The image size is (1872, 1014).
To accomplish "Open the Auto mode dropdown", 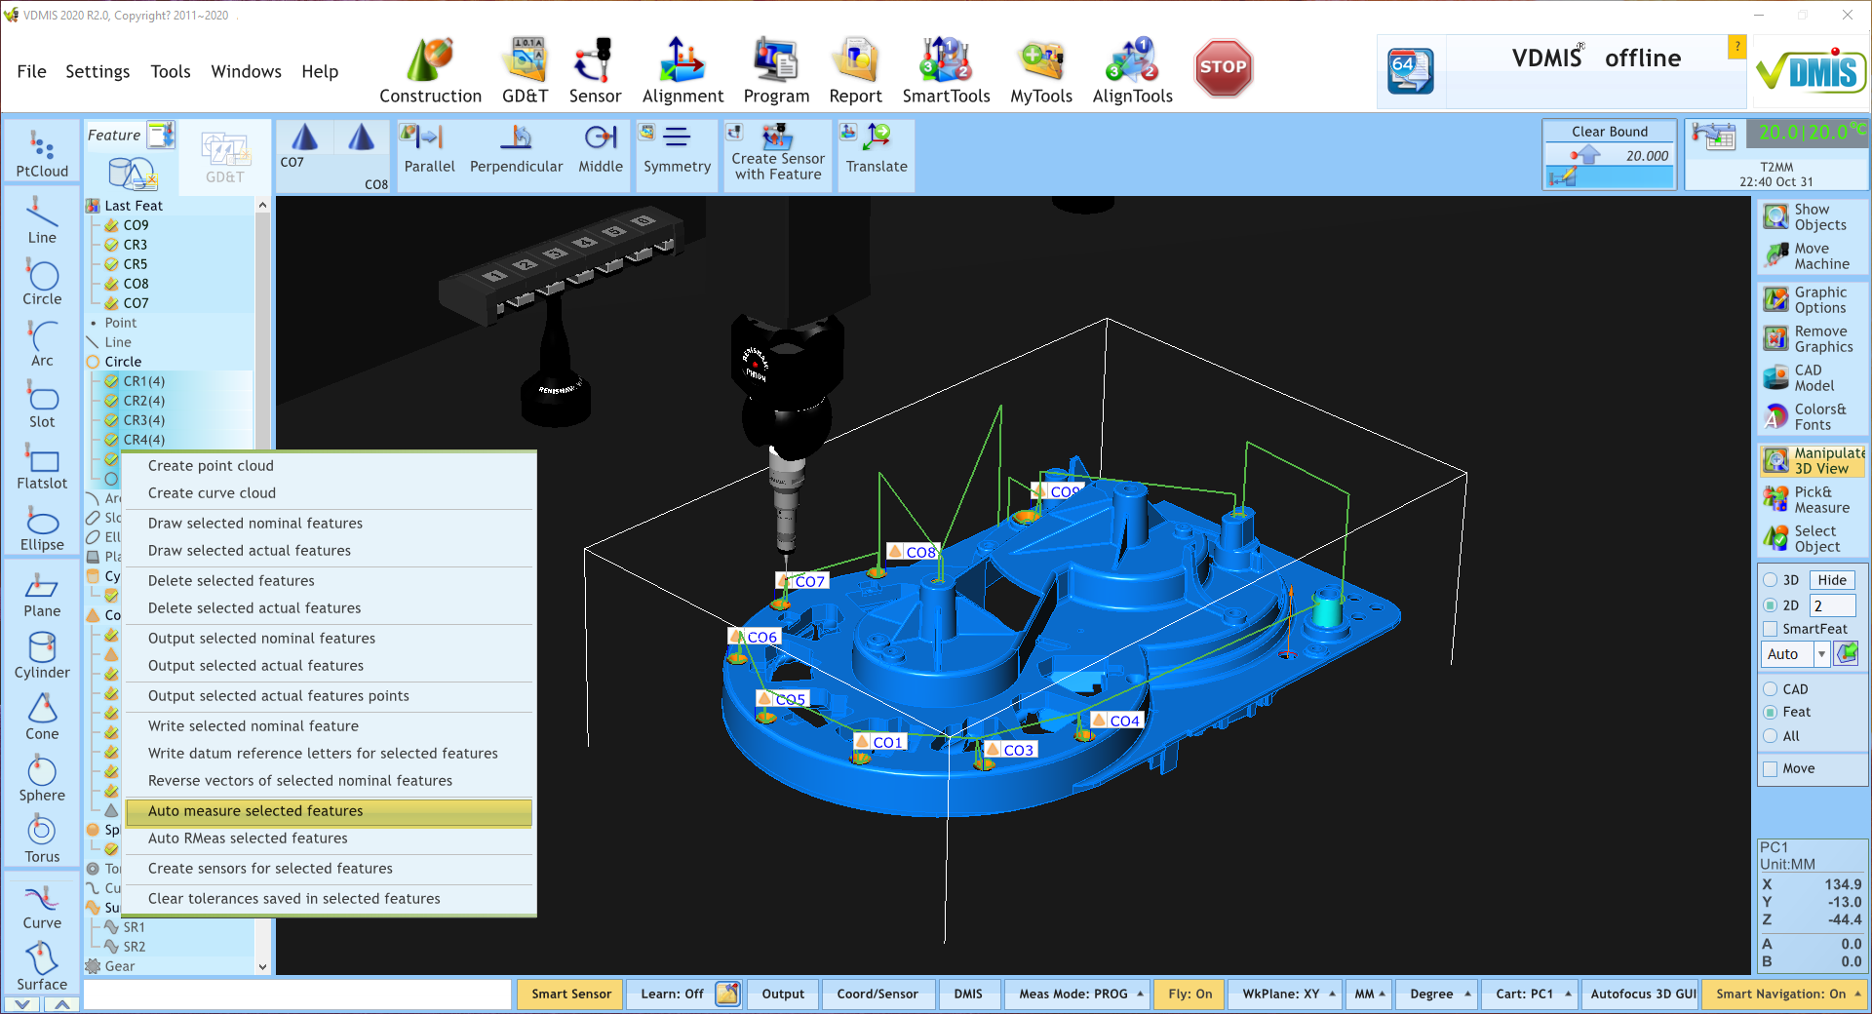I will (1821, 654).
